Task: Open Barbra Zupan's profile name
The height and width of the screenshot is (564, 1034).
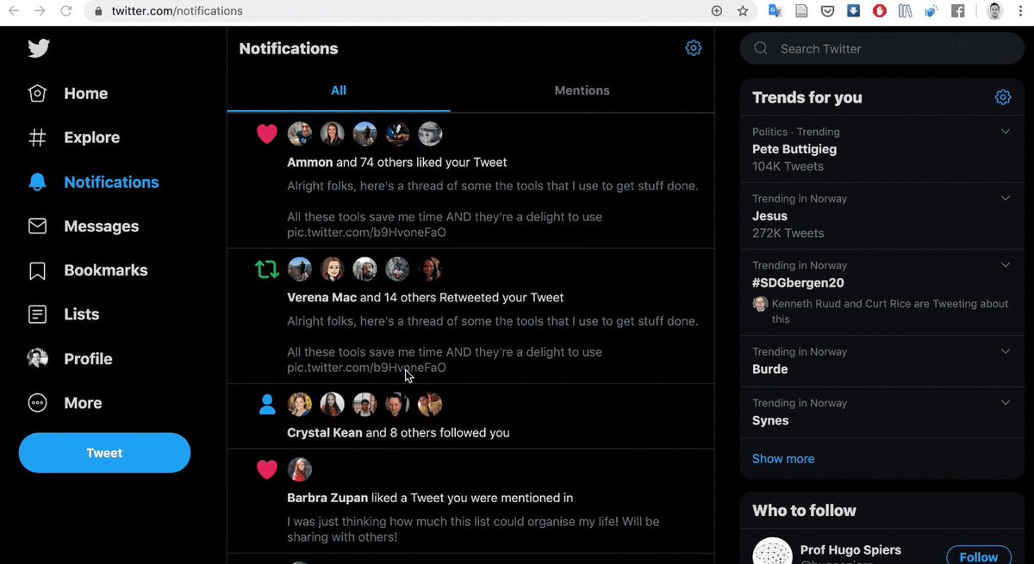Action: 327,498
